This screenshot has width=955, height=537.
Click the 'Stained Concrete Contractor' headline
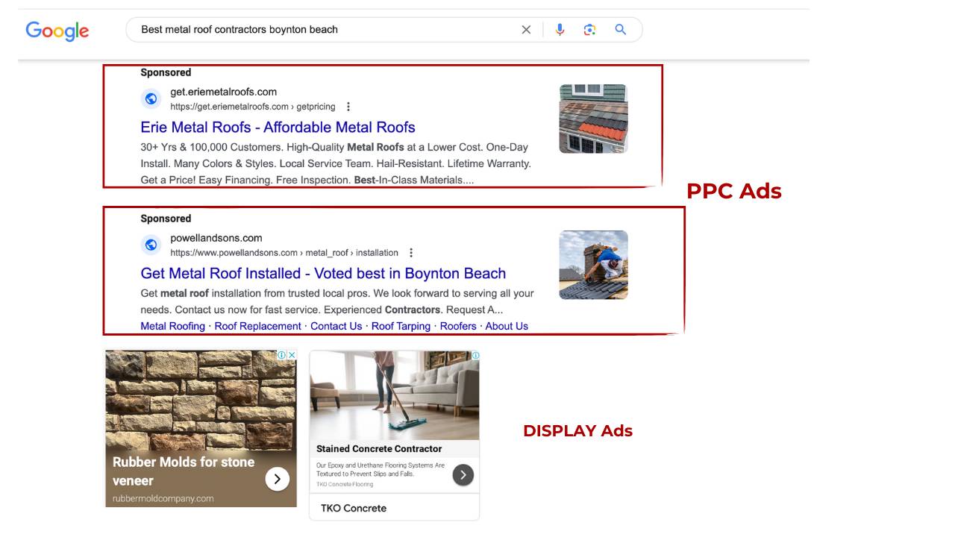pos(379,449)
